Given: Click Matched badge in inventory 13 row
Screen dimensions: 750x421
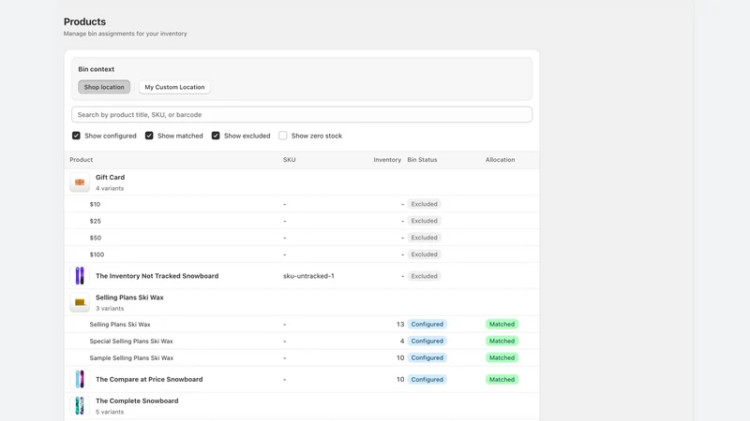Looking at the screenshot, I should tap(502, 324).
